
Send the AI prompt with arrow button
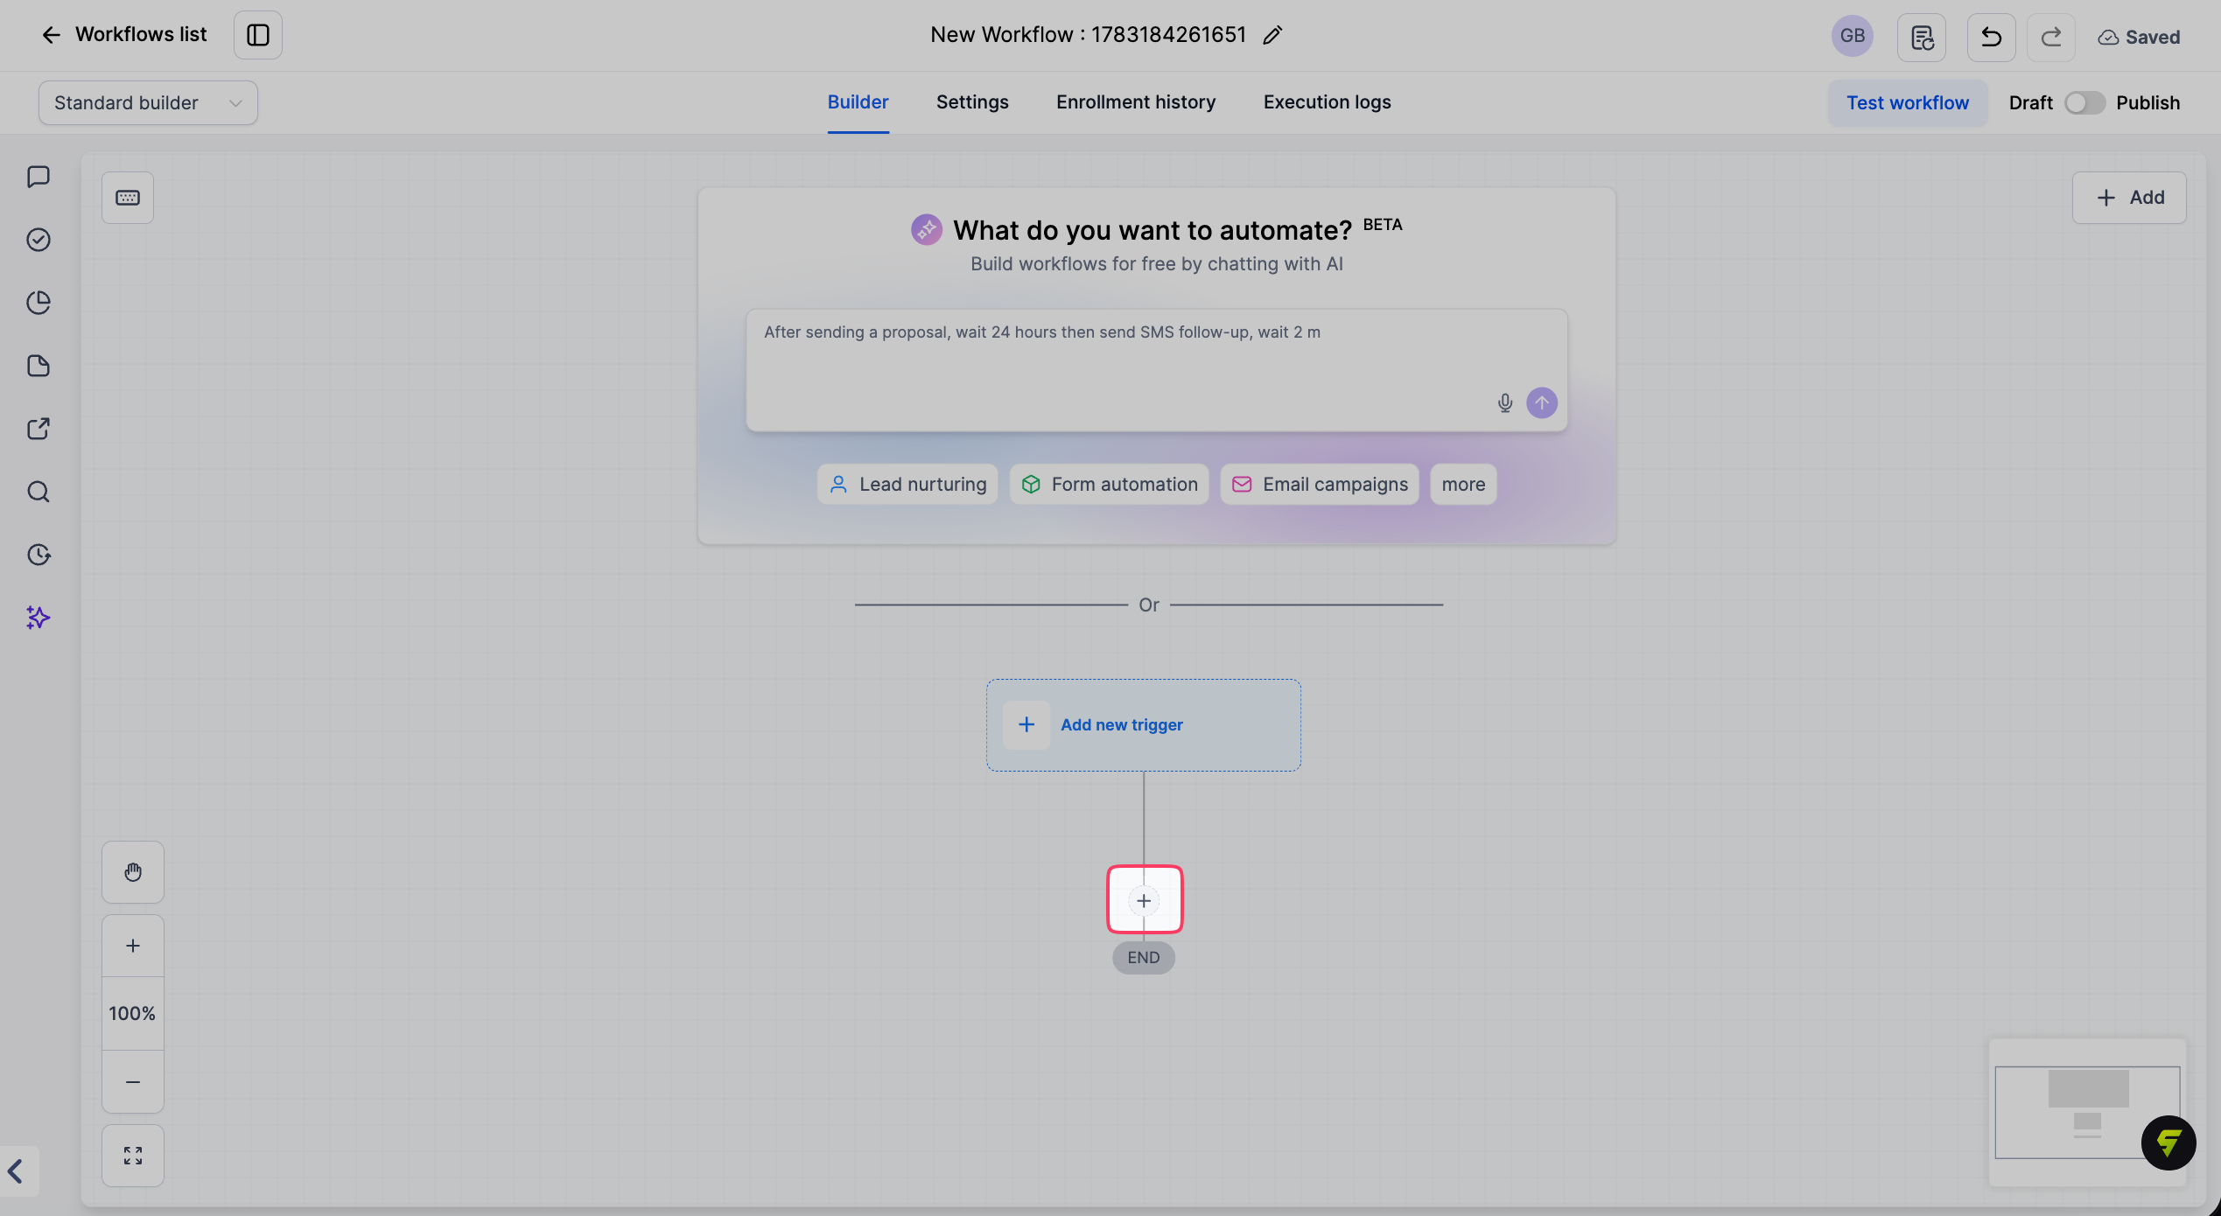coord(1541,403)
